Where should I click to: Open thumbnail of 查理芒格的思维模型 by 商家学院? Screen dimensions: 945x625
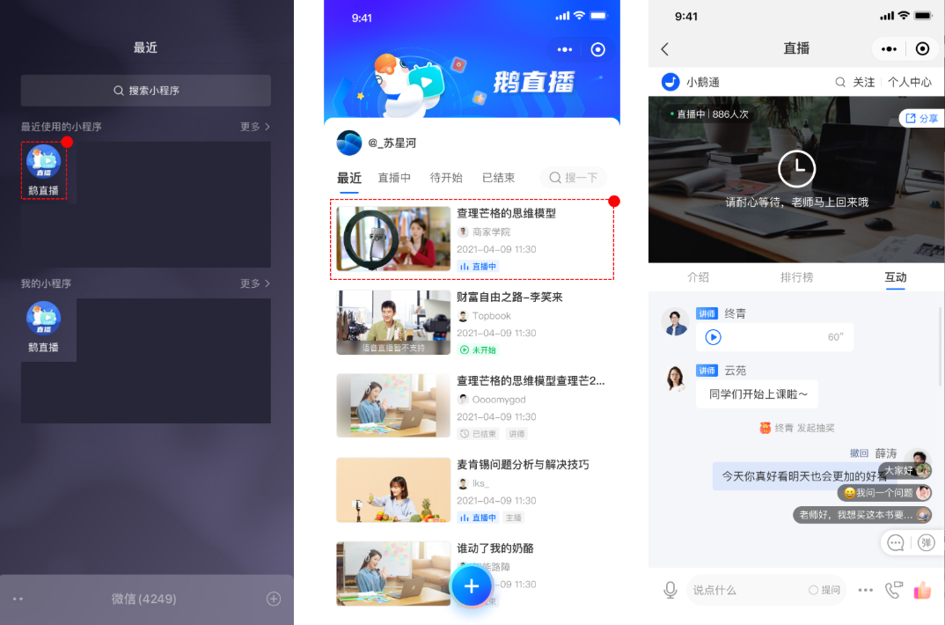[393, 239]
